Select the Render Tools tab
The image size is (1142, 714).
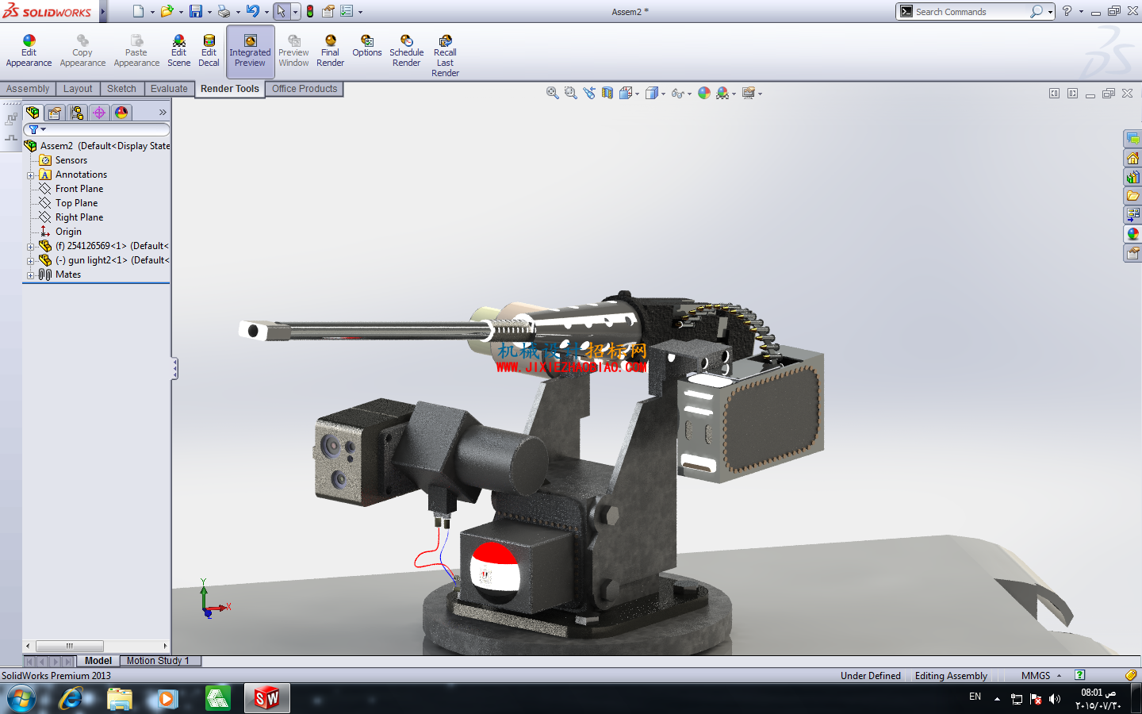229,89
